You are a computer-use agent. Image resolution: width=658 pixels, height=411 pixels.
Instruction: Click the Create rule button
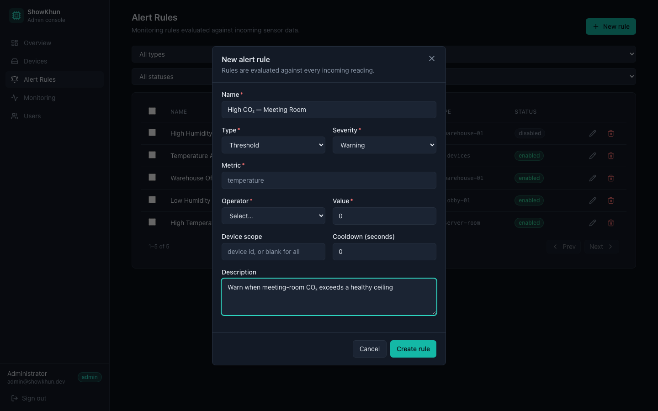(413, 349)
